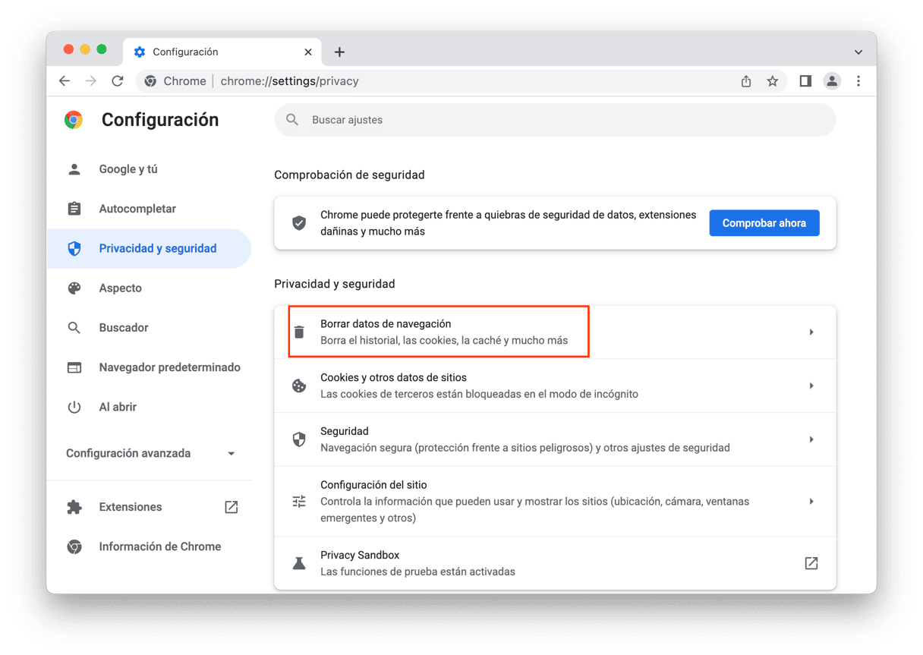923x655 pixels.
Task: Click the Privacidad y seguridad shield icon
Action: click(x=74, y=248)
